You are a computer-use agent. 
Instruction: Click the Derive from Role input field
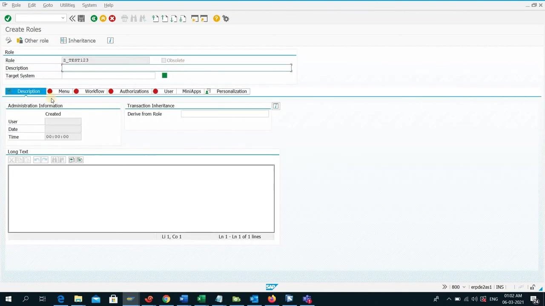coord(225,114)
